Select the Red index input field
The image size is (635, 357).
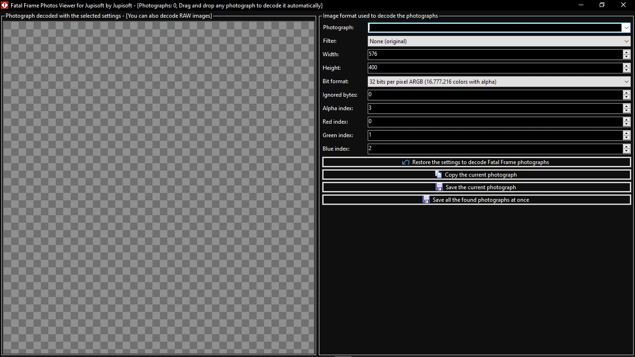coord(465,122)
